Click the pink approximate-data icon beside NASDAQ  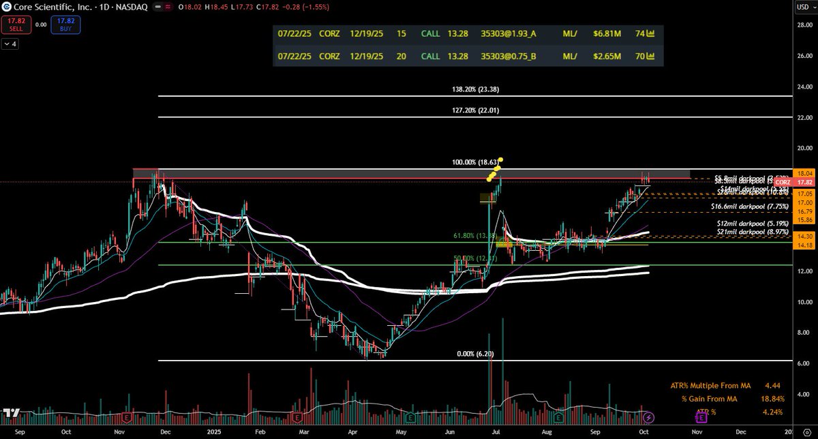click(x=169, y=6)
